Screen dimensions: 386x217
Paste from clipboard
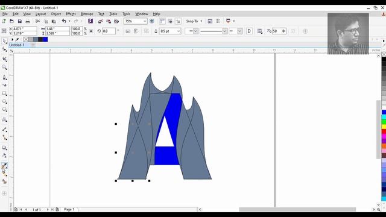(54, 21)
